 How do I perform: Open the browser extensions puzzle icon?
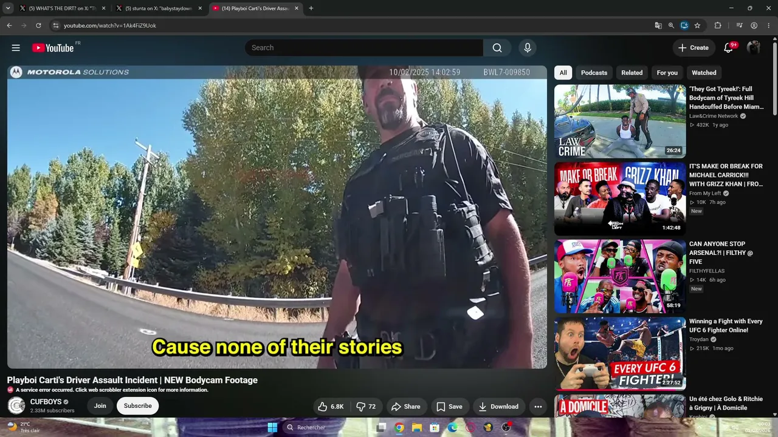pyautogui.click(x=718, y=25)
